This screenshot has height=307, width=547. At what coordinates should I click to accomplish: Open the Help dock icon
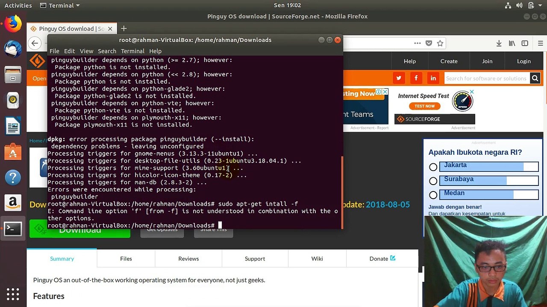[x=13, y=177]
